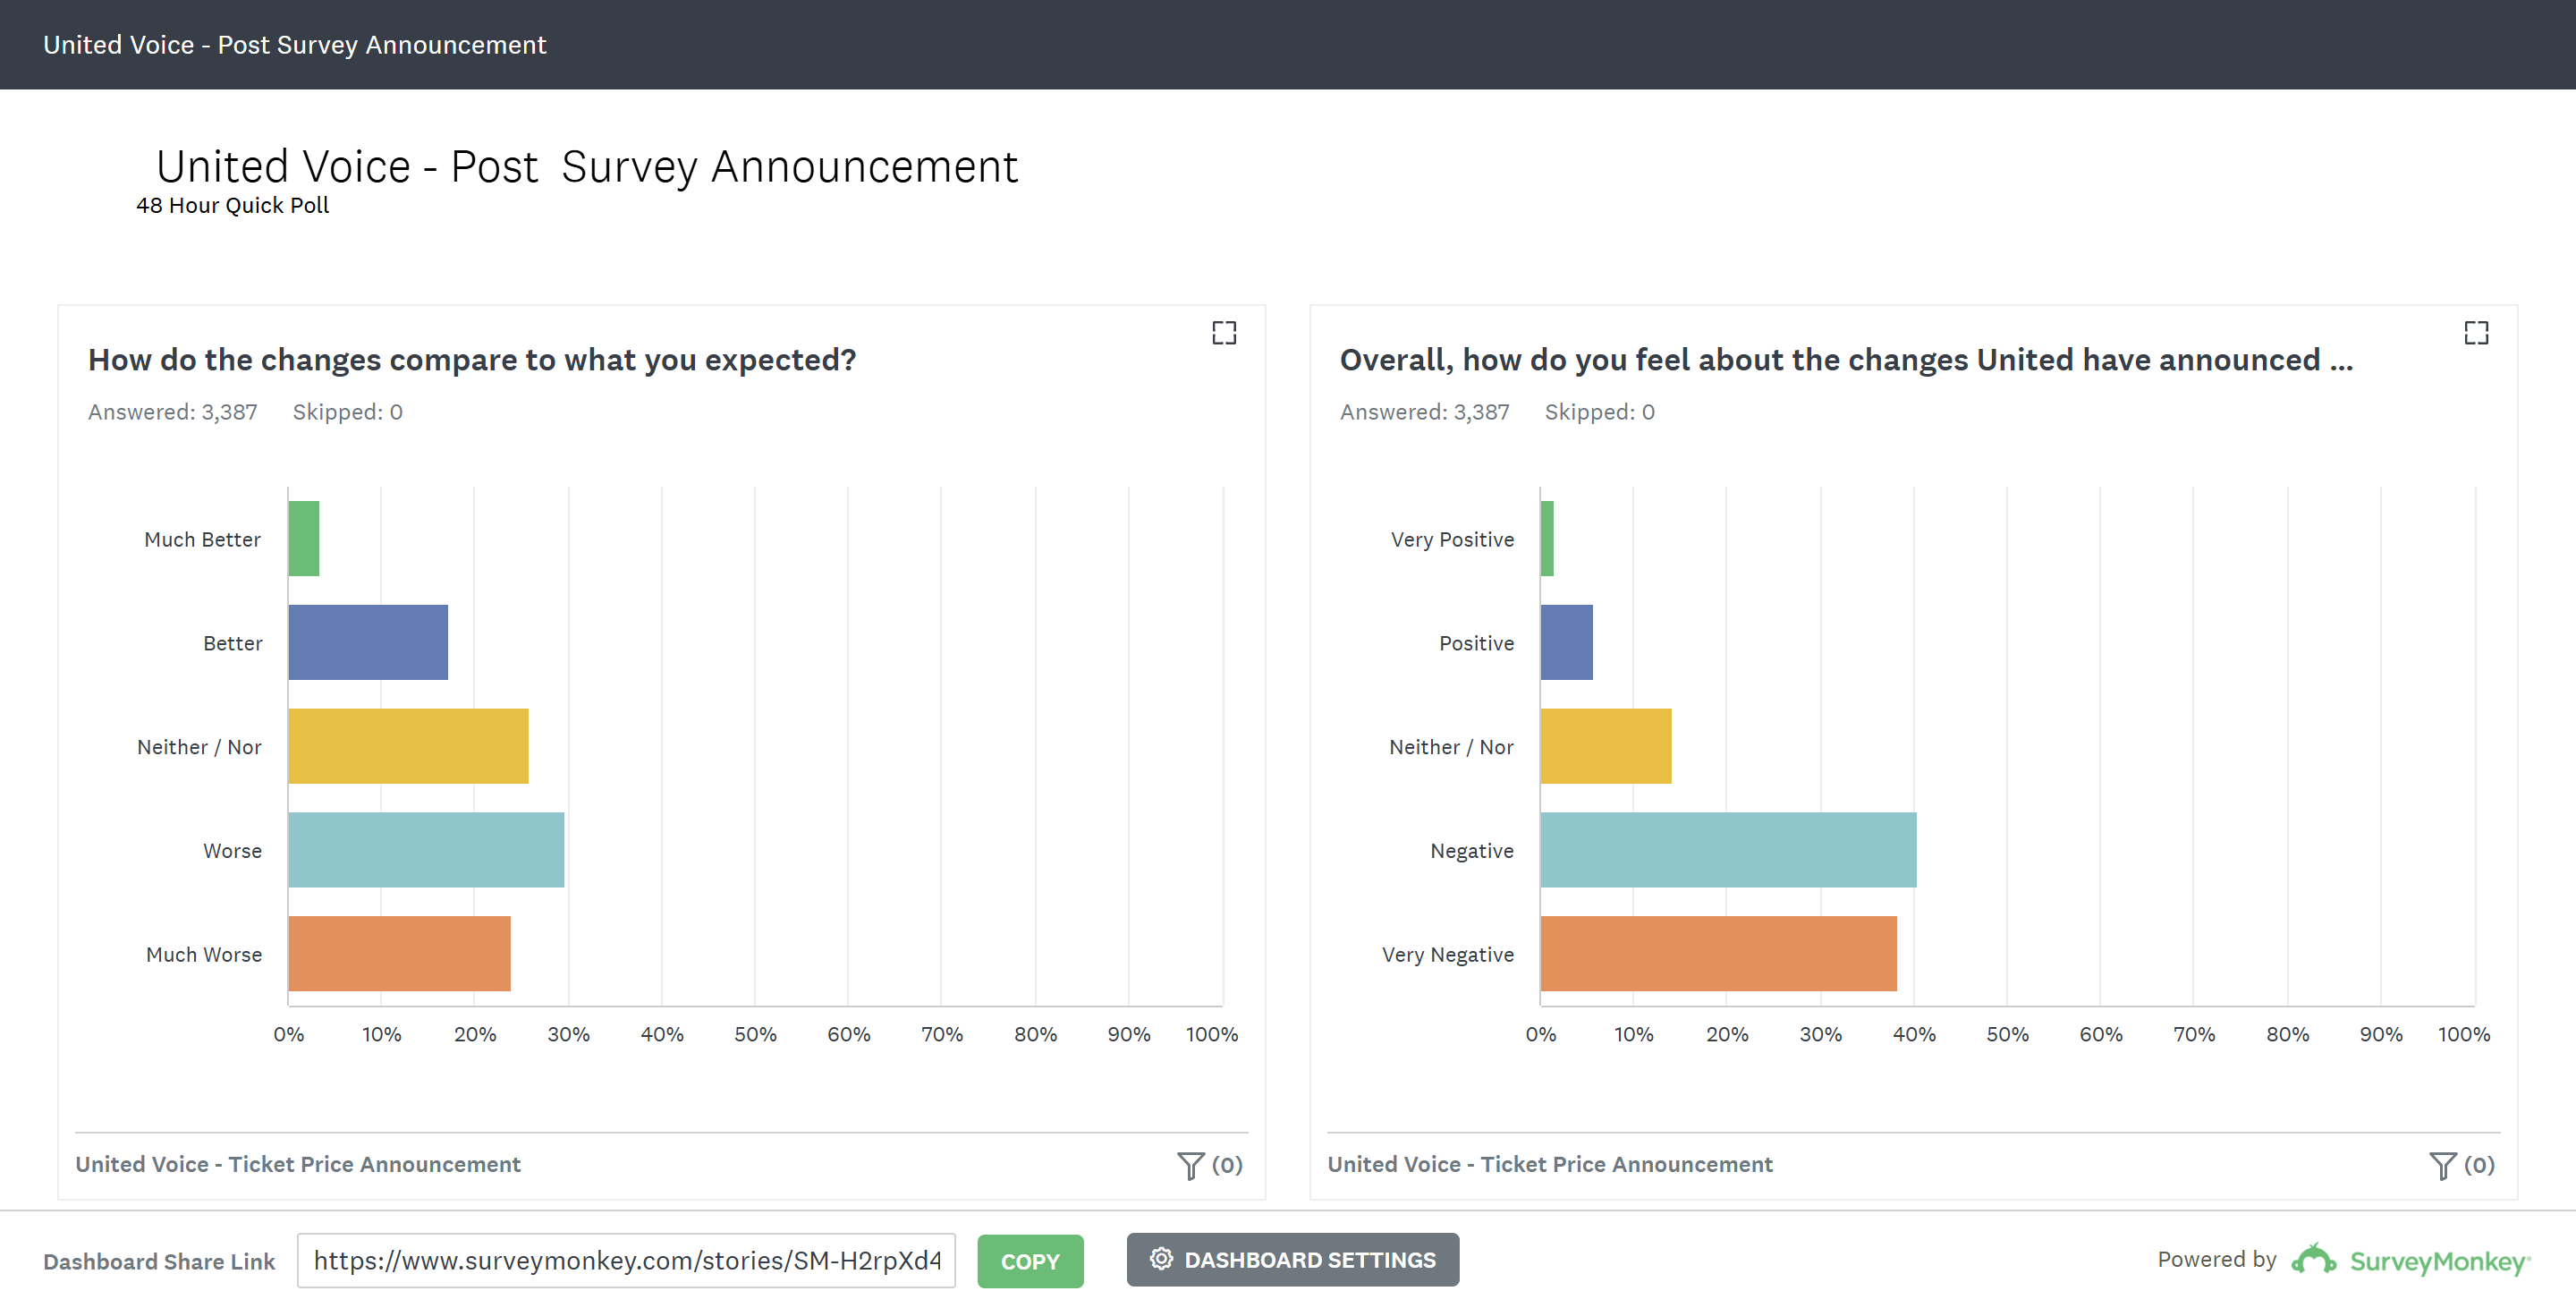The image size is (2576, 1308).
Task: Click the right chart's Ticket Price Announcement link
Action: [1550, 1164]
